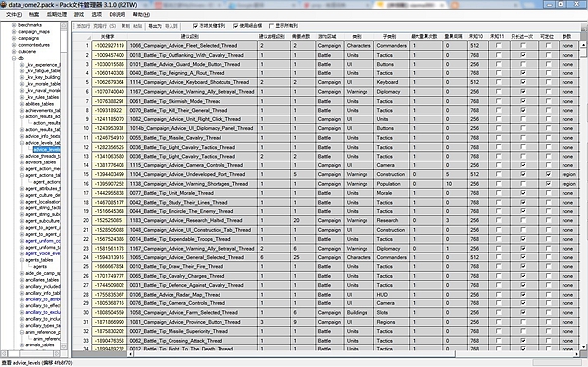The image size is (588, 367).
Task: Click the 导出为 export toolbar button
Action: 155,26
